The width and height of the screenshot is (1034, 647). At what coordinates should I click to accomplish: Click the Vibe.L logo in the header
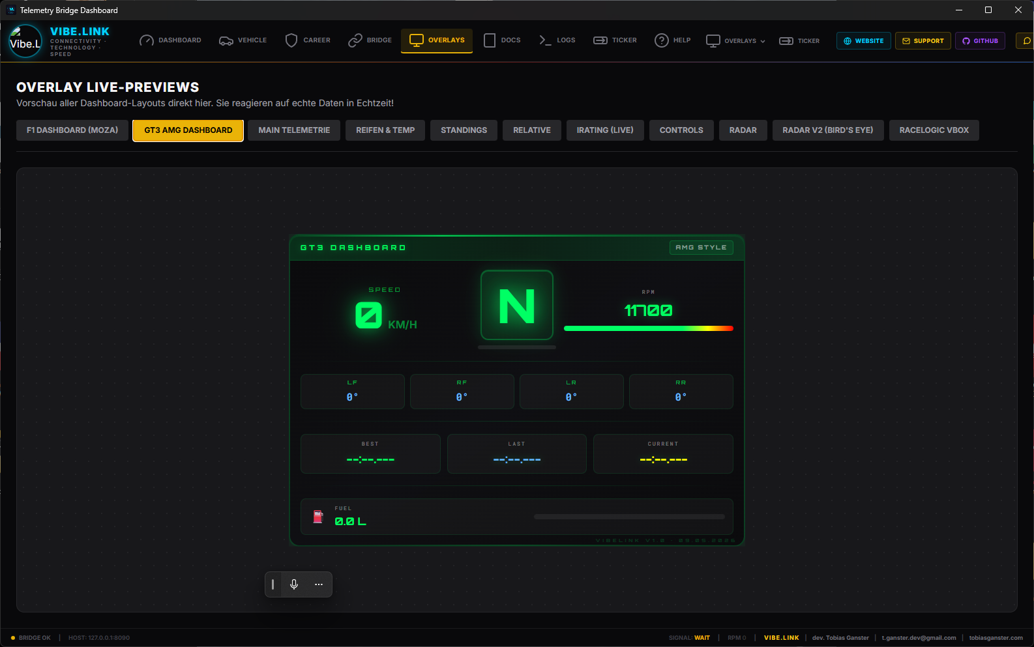click(x=25, y=41)
